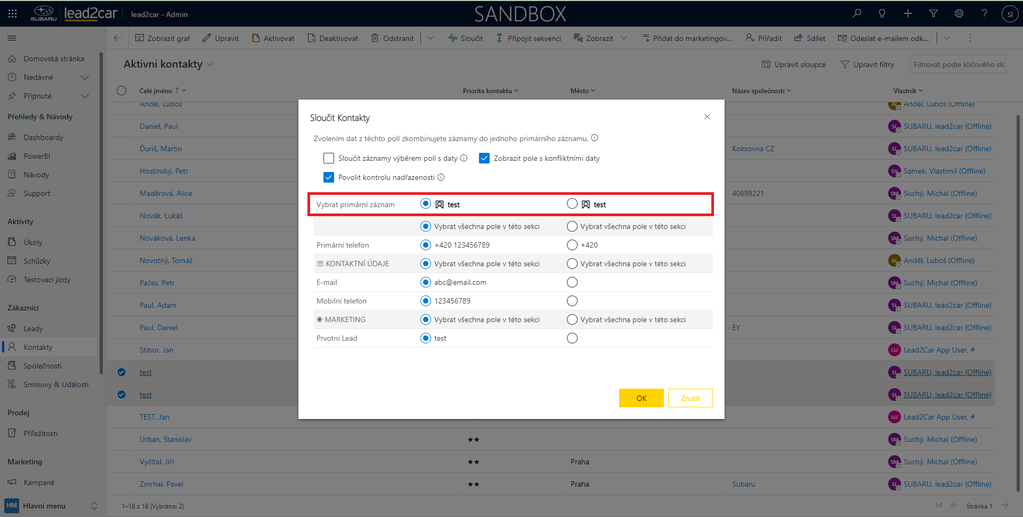Go to 'Dashboardy' in sidebar
Viewport: 1023px width, 517px height.
pos(43,137)
